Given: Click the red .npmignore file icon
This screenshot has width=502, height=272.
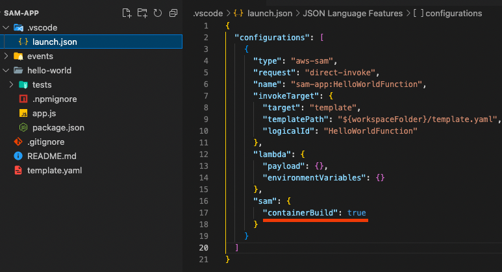Looking at the screenshot, I should pos(23,99).
